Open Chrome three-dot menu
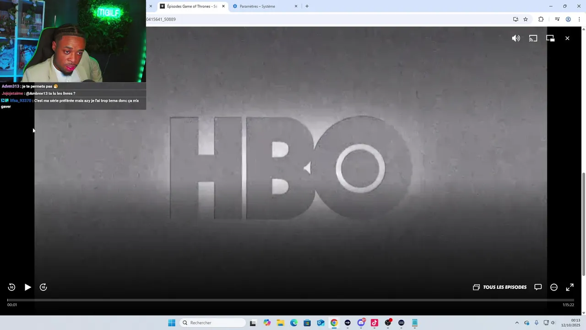This screenshot has width=586, height=330. [579, 19]
